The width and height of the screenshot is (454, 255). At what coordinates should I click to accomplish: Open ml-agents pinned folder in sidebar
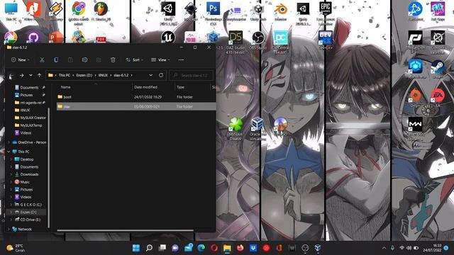tap(30, 102)
